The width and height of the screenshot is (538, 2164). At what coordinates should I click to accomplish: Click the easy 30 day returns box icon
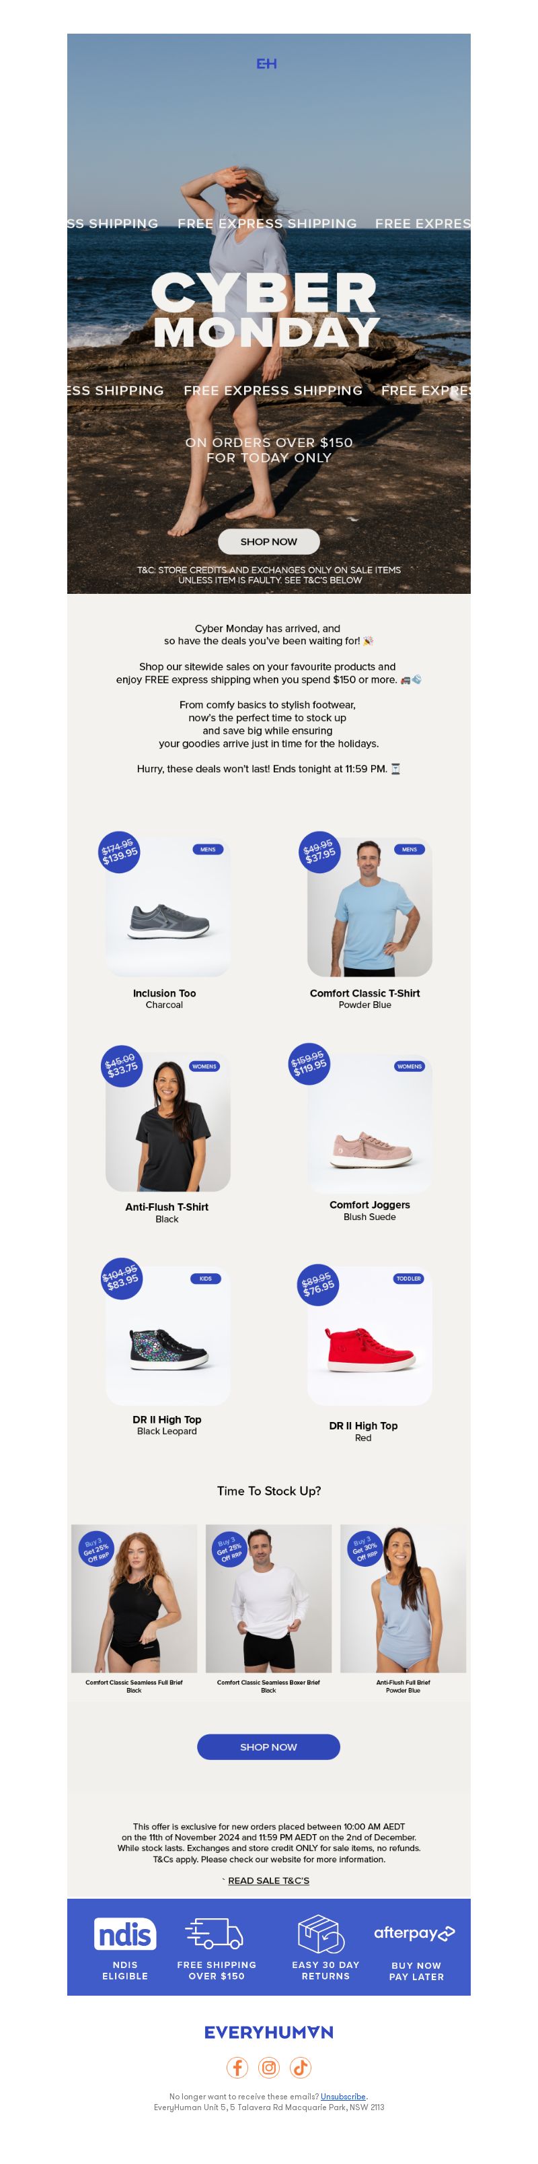click(321, 1934)
